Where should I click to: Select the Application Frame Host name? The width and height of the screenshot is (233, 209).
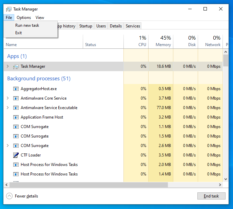pyautogui.click(x=42, y=117)
